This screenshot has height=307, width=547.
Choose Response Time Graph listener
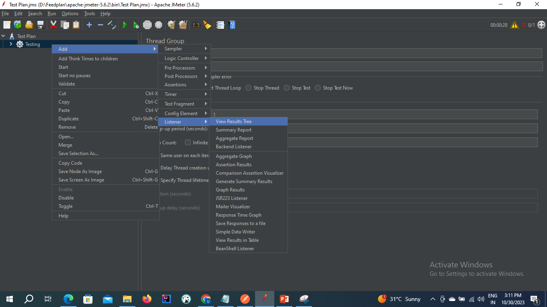[248, 215]
